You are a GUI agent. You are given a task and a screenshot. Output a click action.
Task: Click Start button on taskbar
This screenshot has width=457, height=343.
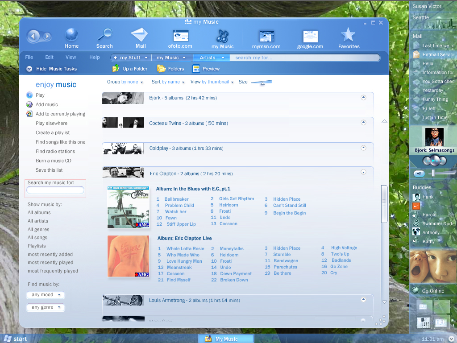click(15, 339)
